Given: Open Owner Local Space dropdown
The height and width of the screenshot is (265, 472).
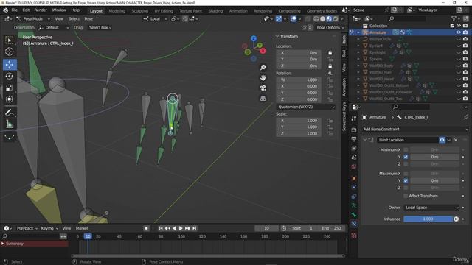Looking at the screenshot, I should click(431, 208).
